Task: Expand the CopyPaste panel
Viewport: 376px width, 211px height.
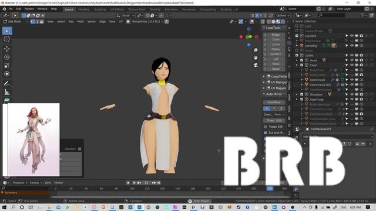Action: click(275, 77)
